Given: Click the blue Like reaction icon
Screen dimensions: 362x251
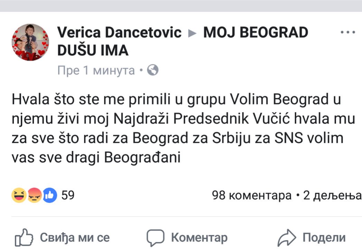Looking at the screenshot, I should point(50,196).
